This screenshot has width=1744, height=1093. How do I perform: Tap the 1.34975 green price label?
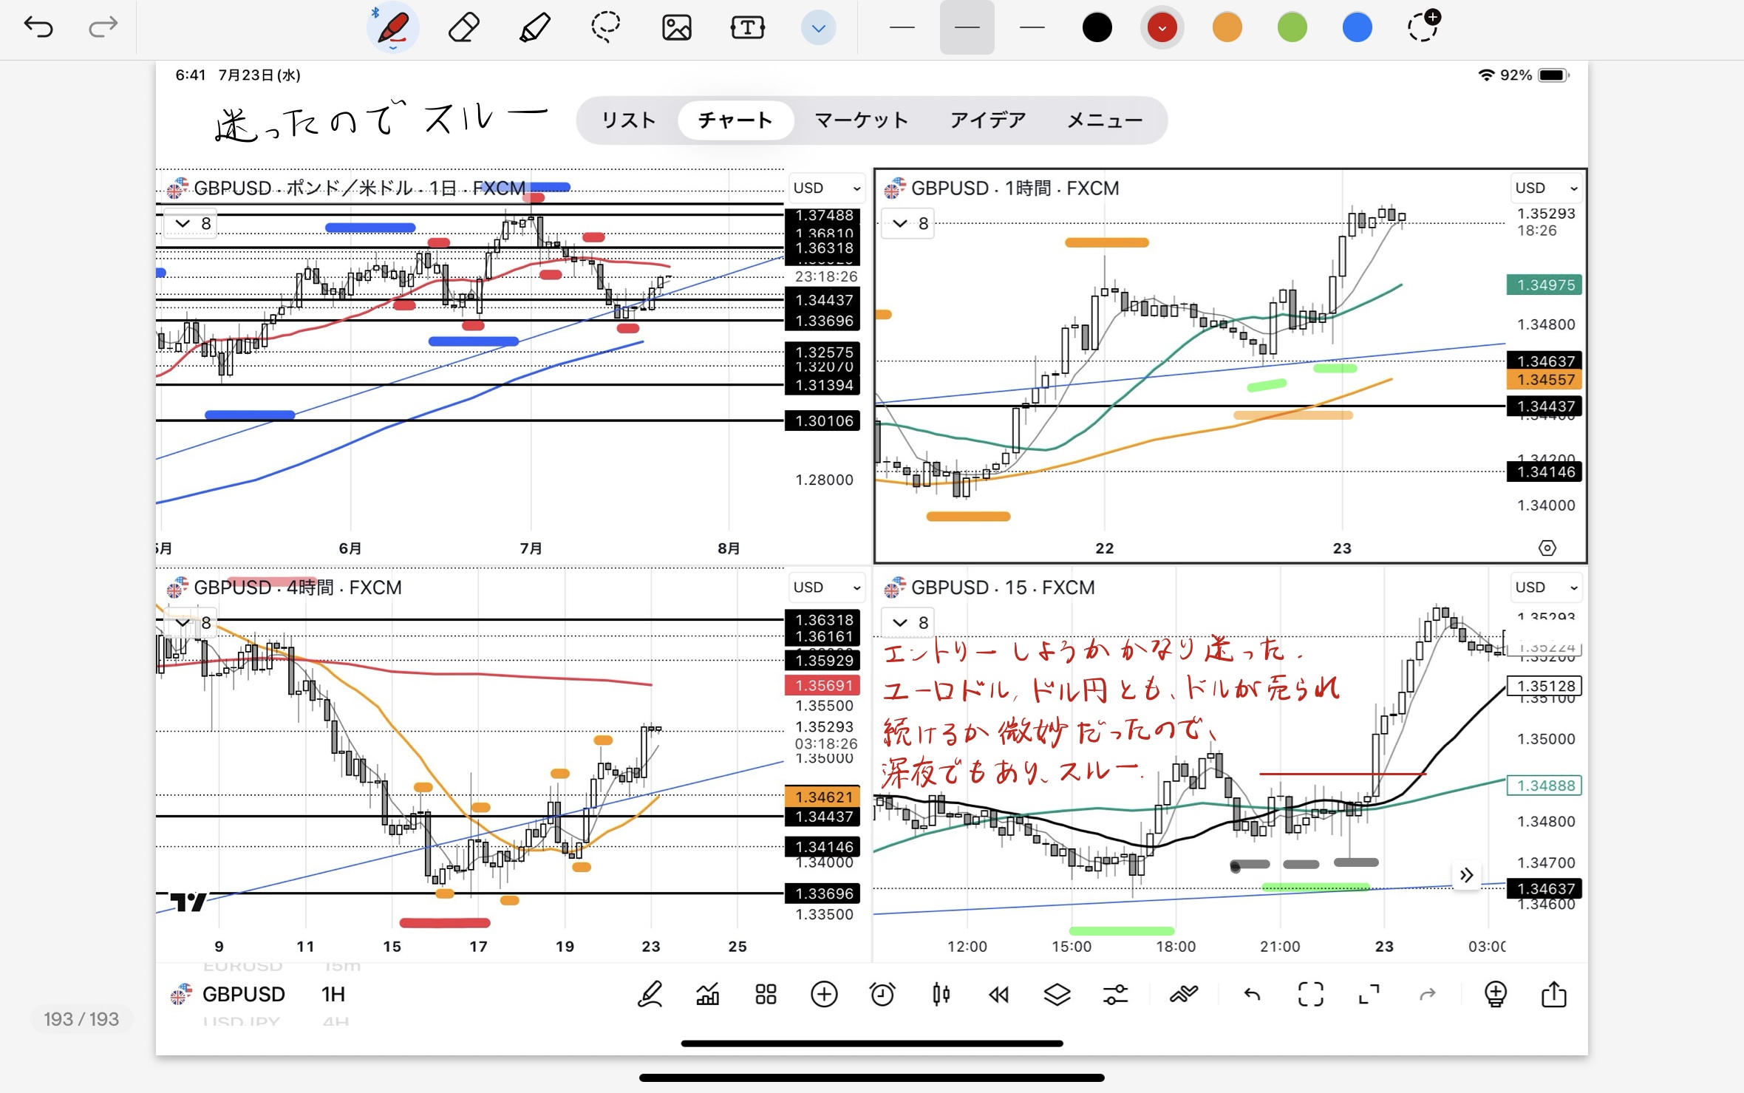point(1544,285)
